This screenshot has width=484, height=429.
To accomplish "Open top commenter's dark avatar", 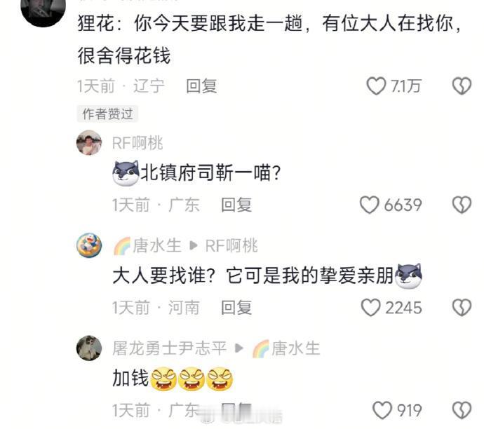I will coord(43,11).
